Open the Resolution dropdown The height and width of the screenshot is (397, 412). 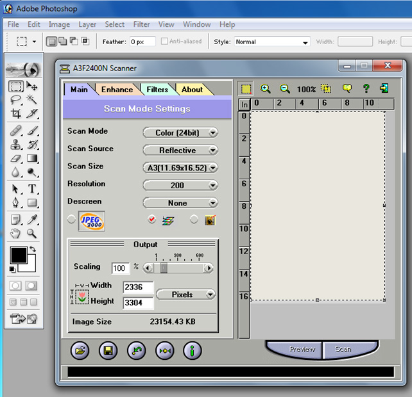tap(180, 186)
